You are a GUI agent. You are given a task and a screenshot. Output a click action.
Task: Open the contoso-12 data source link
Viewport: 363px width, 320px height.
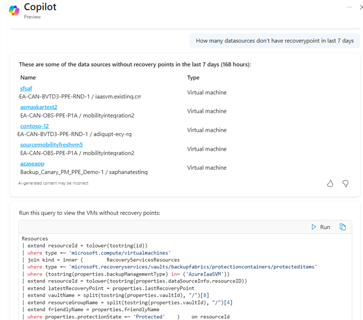tap(34, 126)
